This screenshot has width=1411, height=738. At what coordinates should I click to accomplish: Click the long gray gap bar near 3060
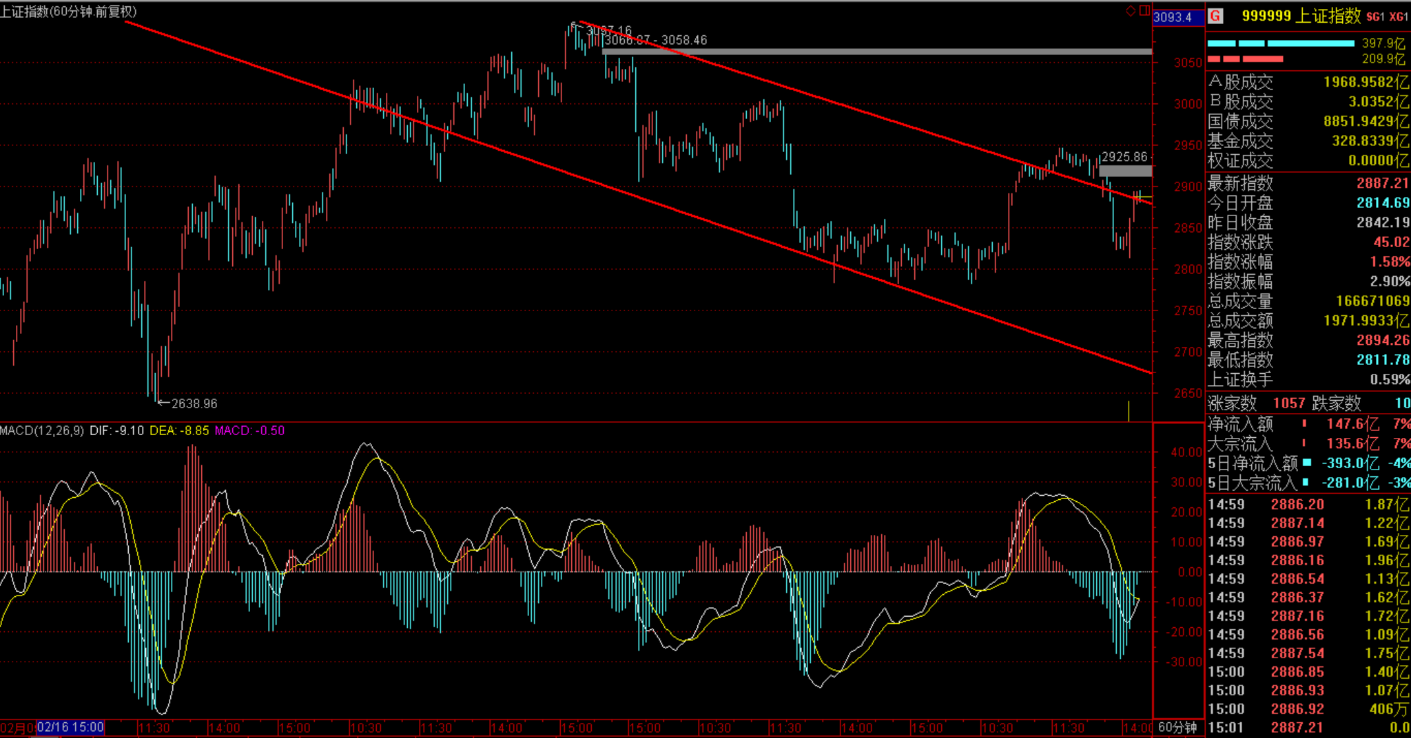pos(876,52)
